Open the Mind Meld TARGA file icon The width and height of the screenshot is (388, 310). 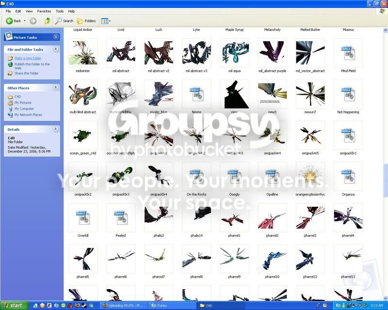(348, 52)
